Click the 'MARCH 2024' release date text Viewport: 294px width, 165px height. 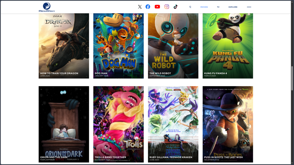click(210, 76)
